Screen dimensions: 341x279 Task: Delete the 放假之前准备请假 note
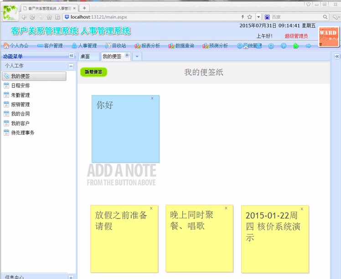[x=151, y=208]
